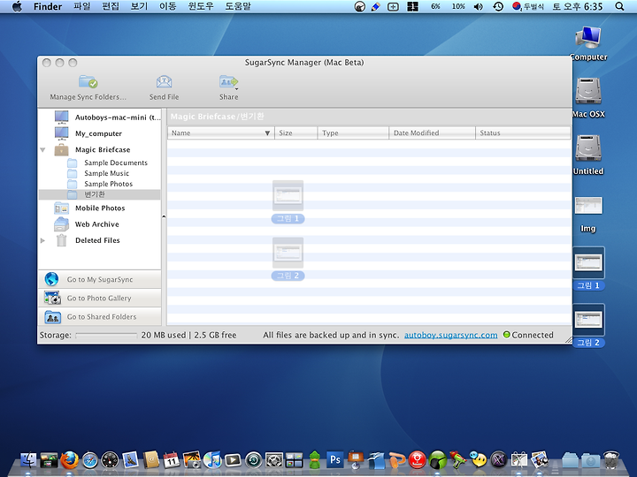
Task: Select the 변기환 folder in sidebar
Action: [x=99, y=194]
